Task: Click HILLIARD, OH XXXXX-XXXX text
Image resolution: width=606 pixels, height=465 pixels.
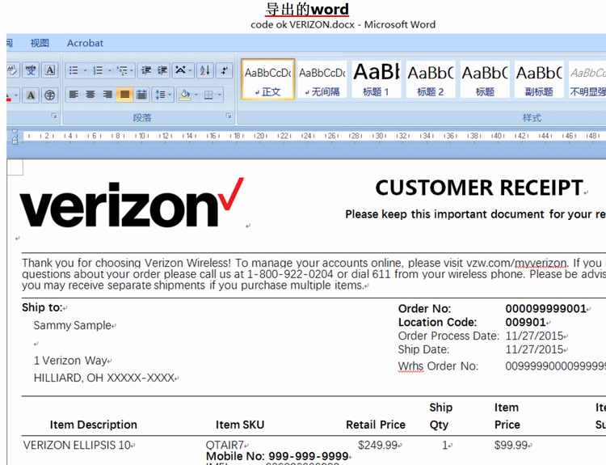Action: [x=104, y=378]
